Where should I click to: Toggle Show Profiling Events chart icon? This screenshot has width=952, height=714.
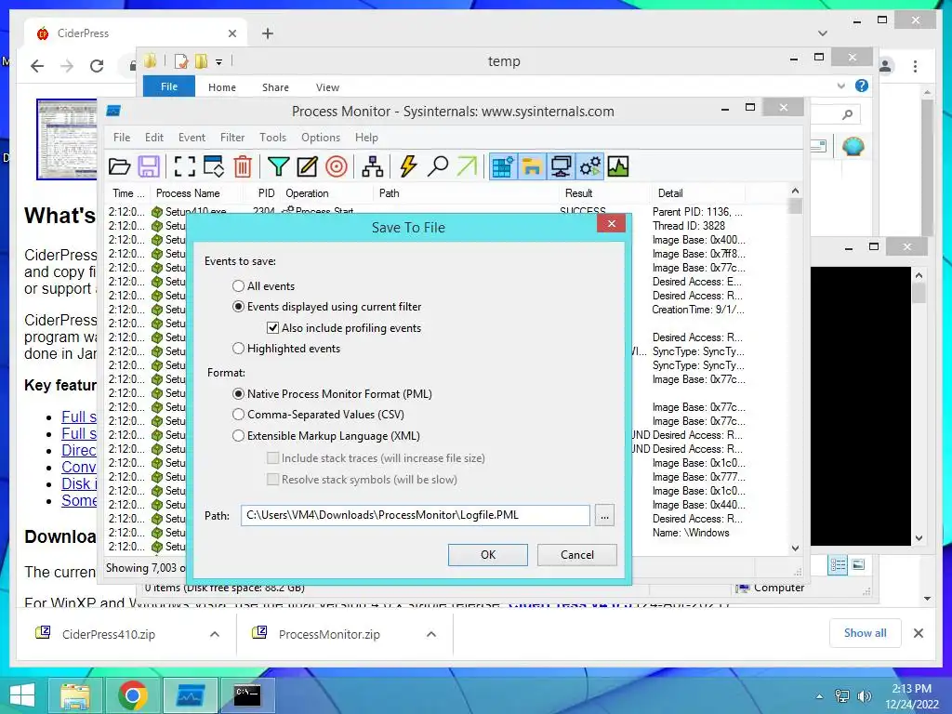618,166
